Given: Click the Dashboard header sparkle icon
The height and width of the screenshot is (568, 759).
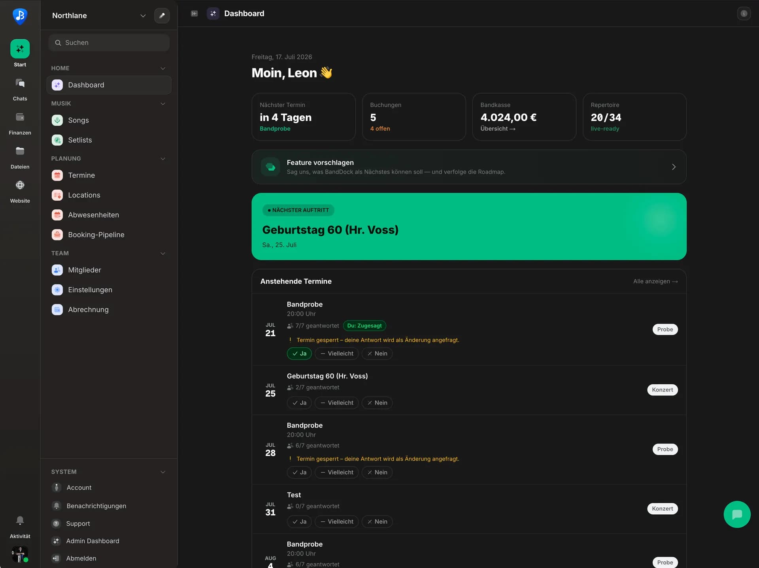Looking at the screenshot, I should pyautogui.click(x=213, y=13).
